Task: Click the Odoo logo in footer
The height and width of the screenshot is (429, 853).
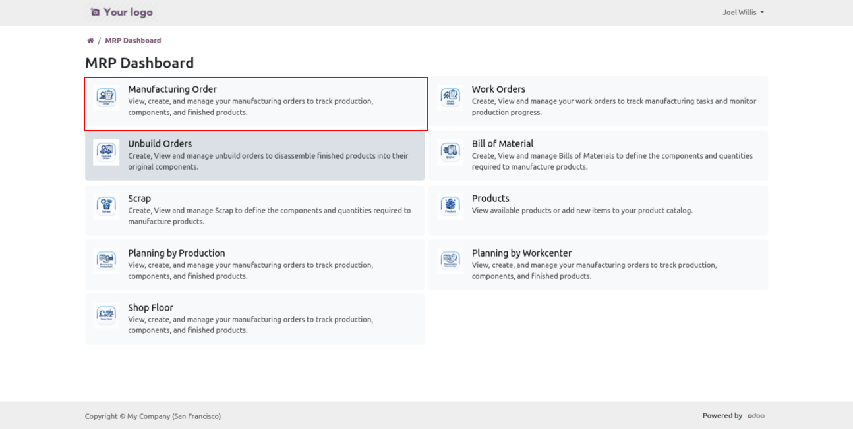Action: click(x=756, y=416)
